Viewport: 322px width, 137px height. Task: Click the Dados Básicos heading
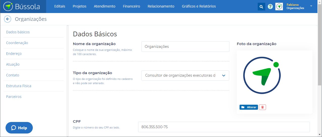pyautogui.click(x=95, y=34)
